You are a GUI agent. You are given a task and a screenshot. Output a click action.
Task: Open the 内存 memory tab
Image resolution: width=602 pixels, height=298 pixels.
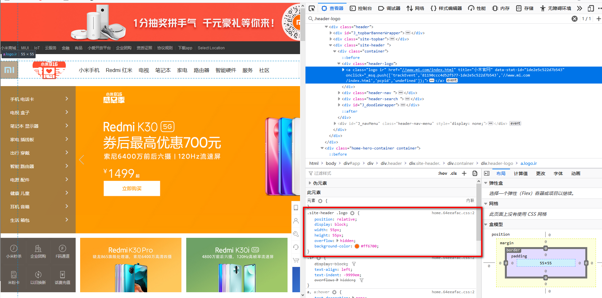click(x=501, y=8)
